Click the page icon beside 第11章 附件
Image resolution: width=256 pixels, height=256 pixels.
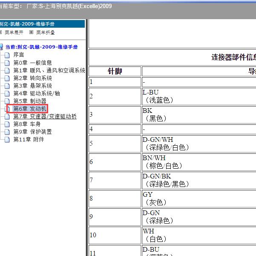[x=7, y=140]
